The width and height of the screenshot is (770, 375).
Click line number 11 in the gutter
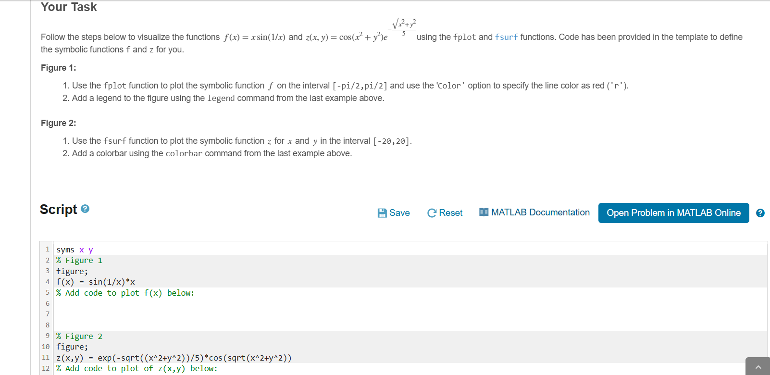(x=46, y=357)
